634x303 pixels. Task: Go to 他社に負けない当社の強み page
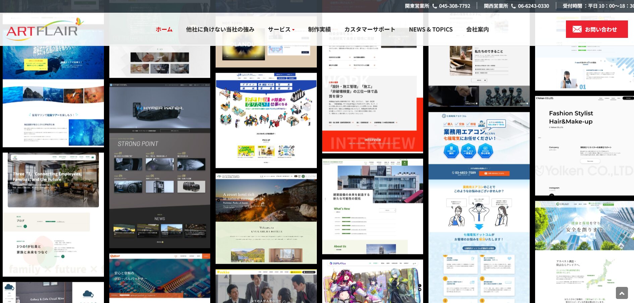pyautogui.click(x=220, y=29)
